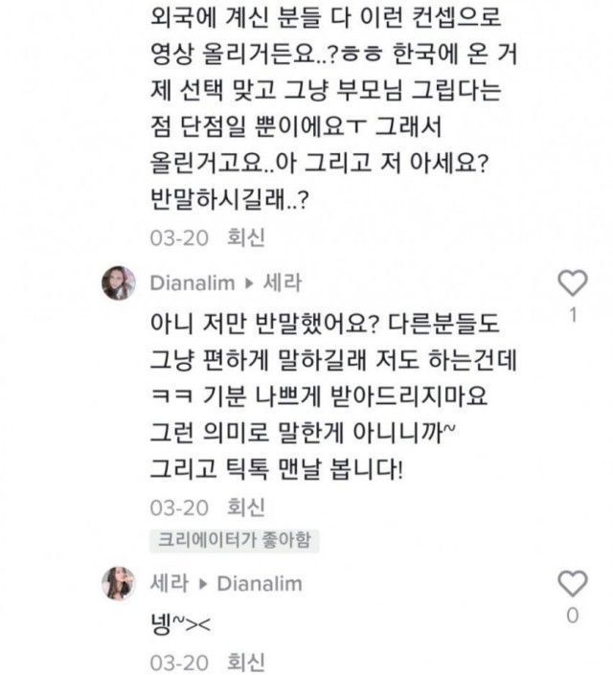This screenshot has height=675, width=613.
Task: Click 세라 mention after Dianalim's name
Action: tap(280, 282)
